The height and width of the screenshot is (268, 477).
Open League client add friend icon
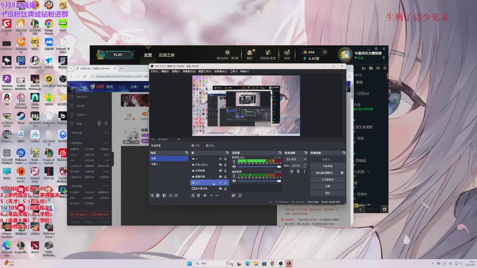click(x=363, y=68)
